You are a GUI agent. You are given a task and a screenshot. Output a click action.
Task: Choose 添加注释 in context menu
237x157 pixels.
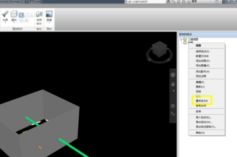point(206,76)
